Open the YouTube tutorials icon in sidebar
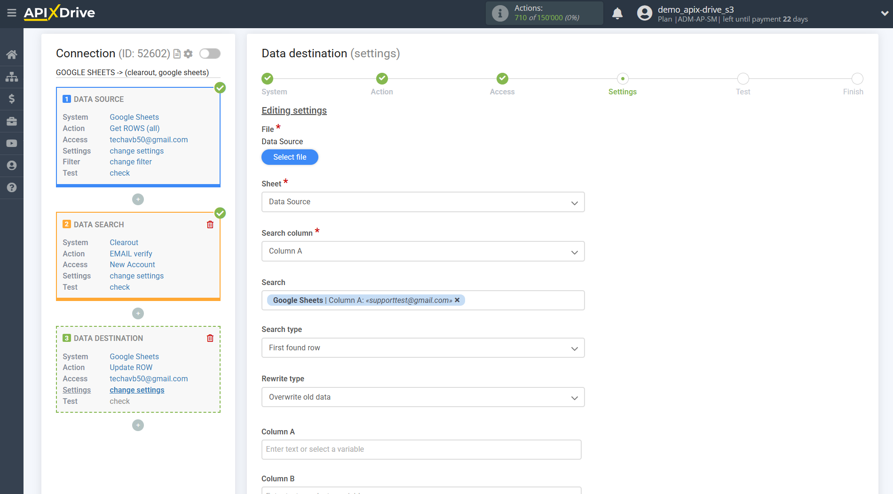This screenshot has height=494, width=893. click(x=12, y=143)
